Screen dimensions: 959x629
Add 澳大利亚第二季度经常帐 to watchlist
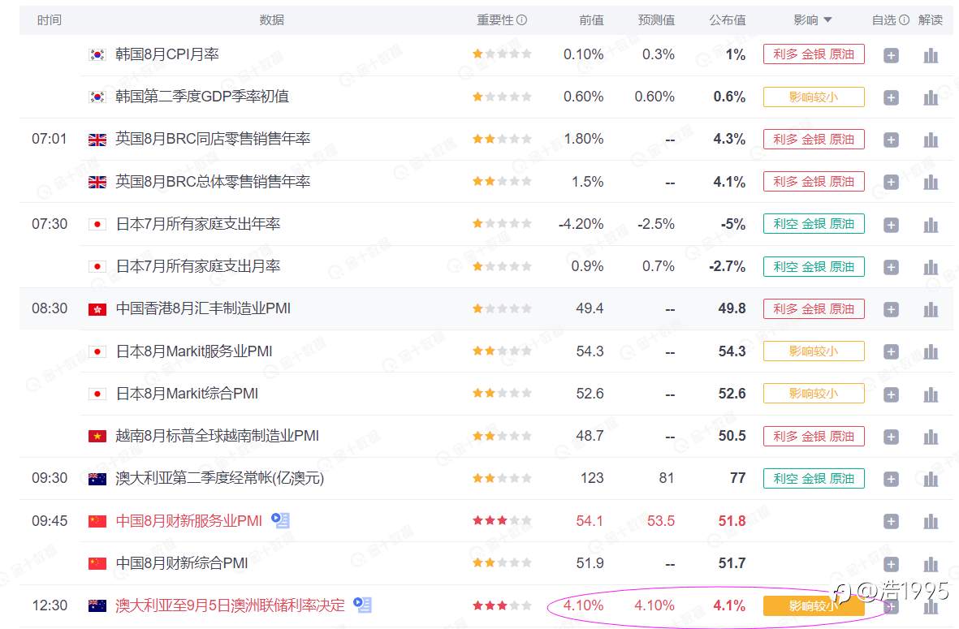891,479
